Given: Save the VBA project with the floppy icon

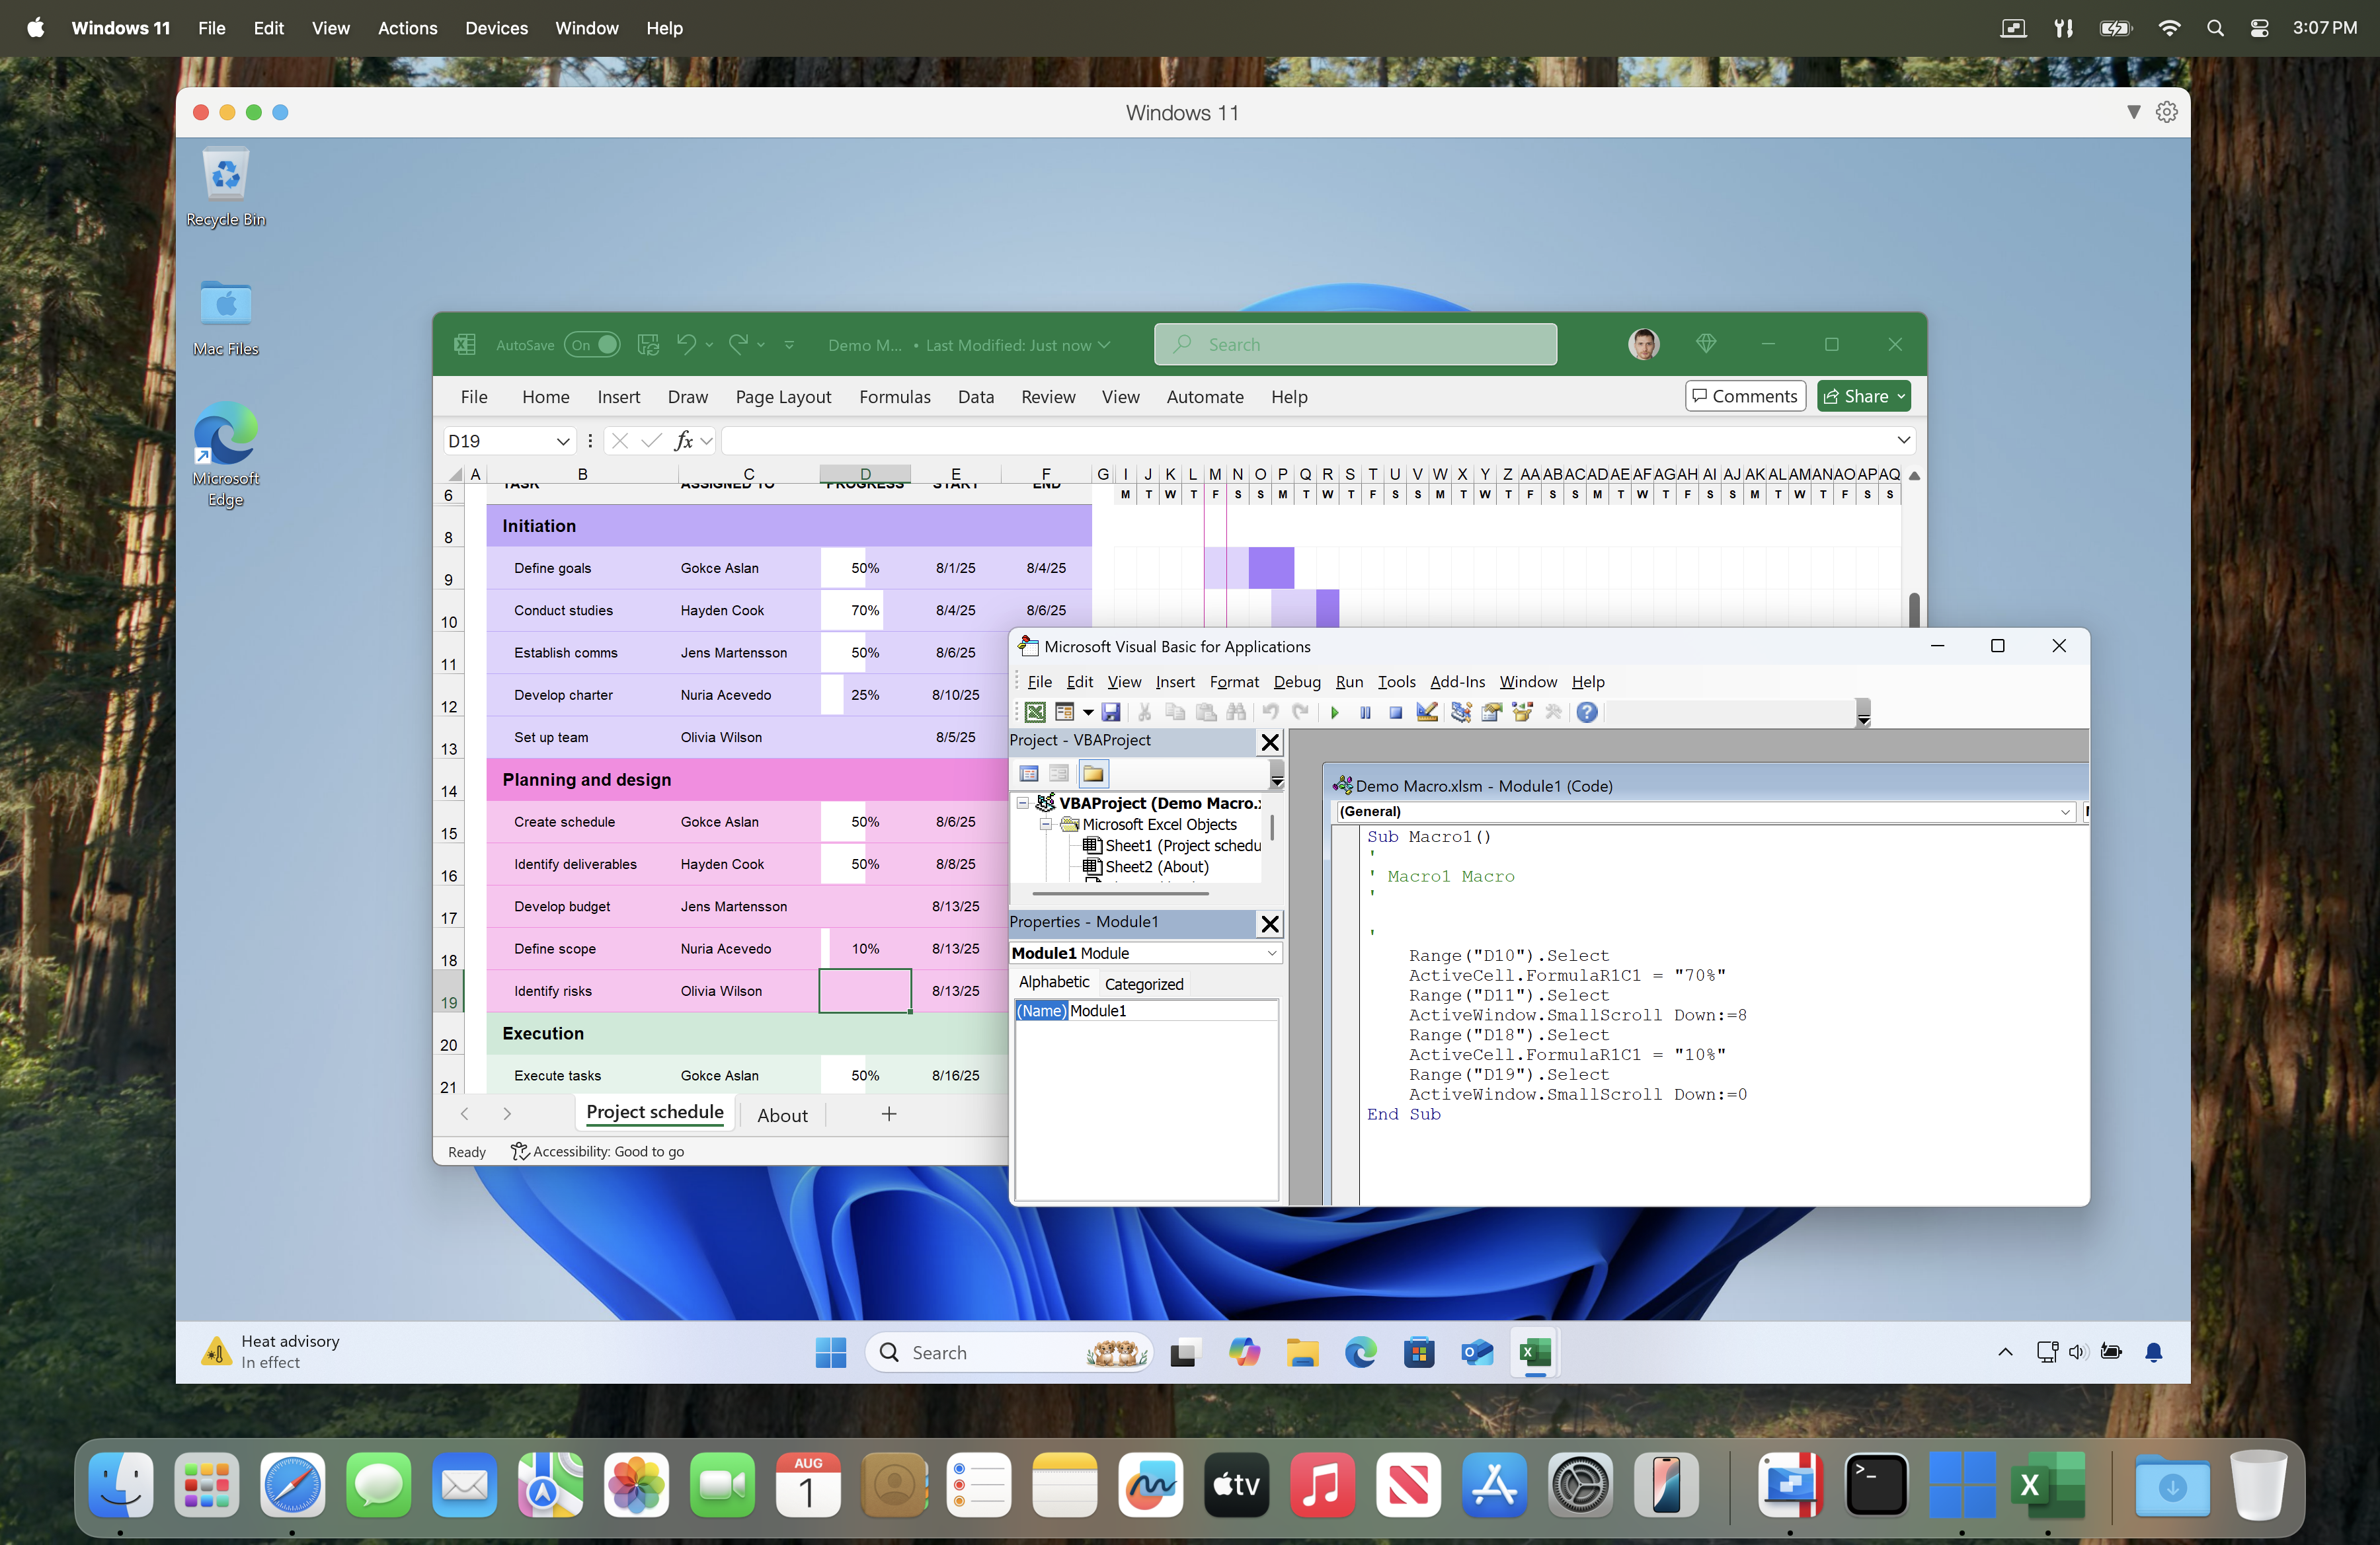Looking at the screenshot, I should click(x=1111, y=712).
